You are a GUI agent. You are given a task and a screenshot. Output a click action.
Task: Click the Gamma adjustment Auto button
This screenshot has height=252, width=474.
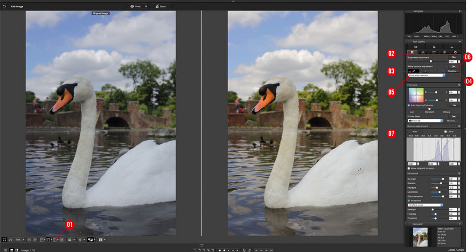click(415, 131)
